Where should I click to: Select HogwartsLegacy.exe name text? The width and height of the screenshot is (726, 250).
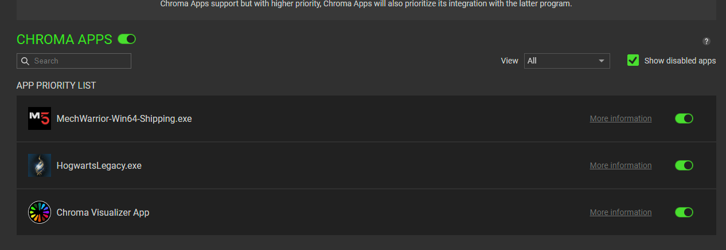99,166
